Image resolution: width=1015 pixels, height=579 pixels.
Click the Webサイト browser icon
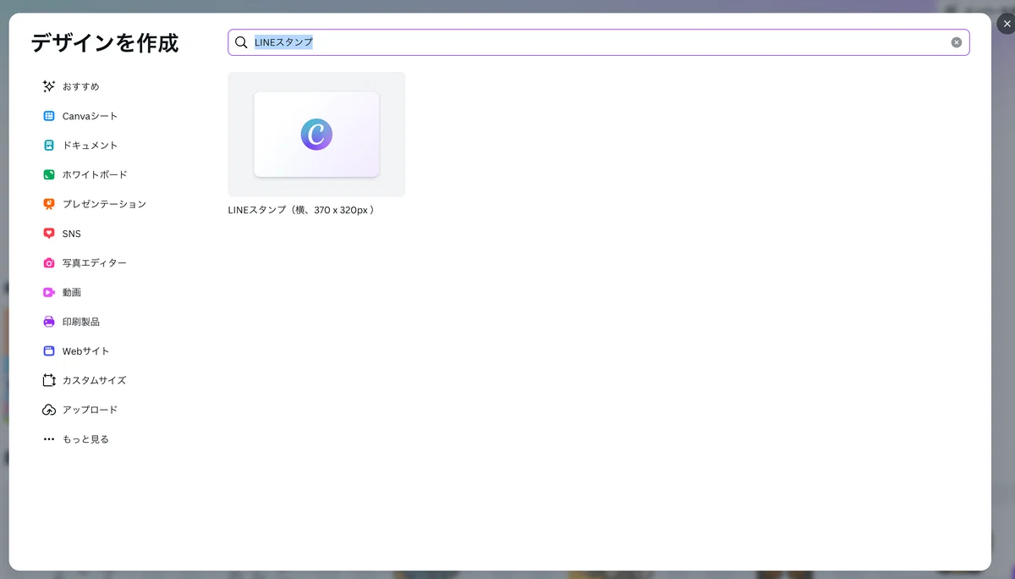[49, 351]
